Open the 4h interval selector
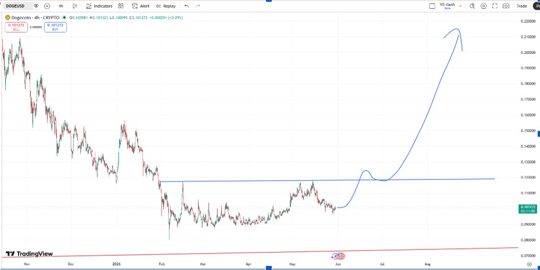This screenshot has height=270, width=540. click(x=60, y=6)
